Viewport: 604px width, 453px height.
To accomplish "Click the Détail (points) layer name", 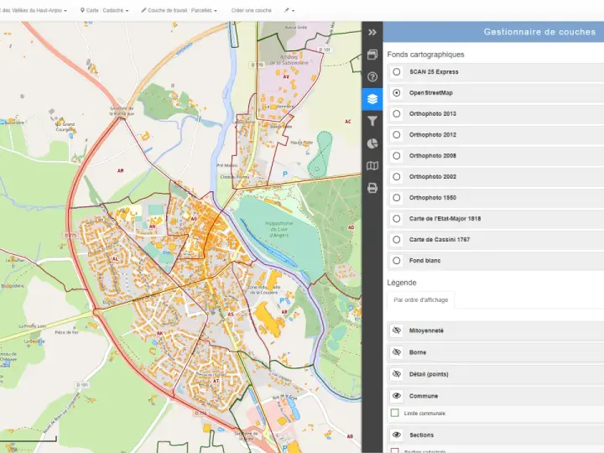I will [429, 374].
